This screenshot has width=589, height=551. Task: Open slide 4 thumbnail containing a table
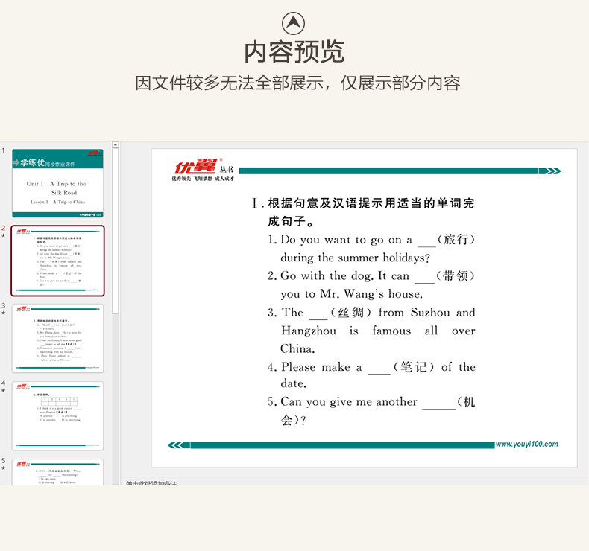57,416
